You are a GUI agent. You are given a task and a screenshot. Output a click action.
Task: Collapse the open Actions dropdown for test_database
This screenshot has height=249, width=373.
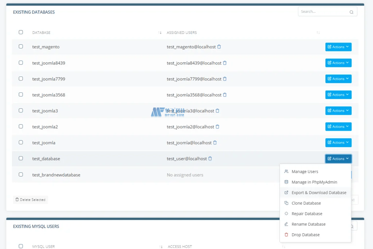click(x=338, y=159)
